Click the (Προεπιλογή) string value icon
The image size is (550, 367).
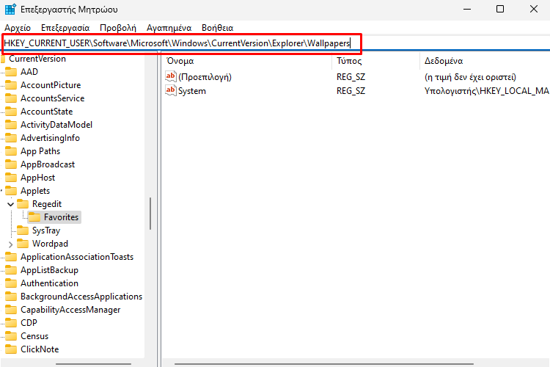[171, 76]
